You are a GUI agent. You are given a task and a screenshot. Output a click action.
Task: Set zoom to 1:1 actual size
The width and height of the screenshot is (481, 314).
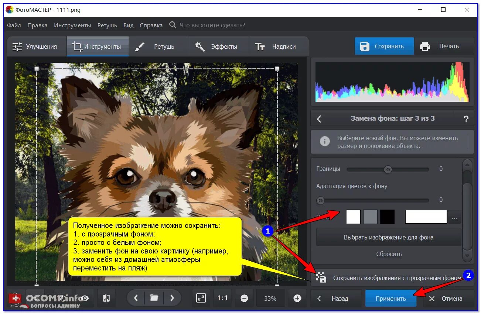[x=222, y=298]
